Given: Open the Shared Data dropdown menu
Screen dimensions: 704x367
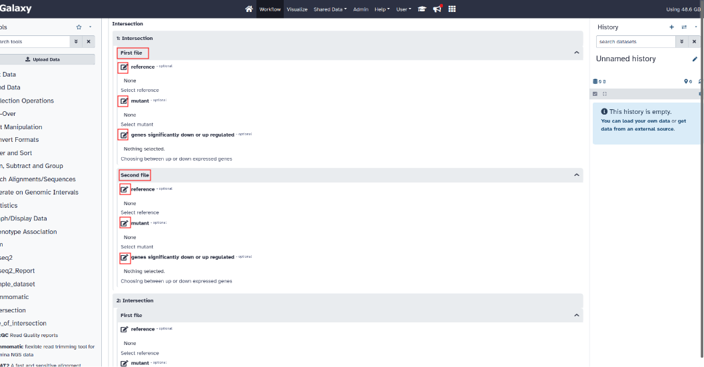Looking at the screenshot, I should (330, 9).
